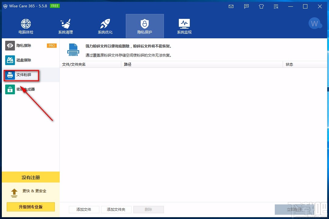Switch to the 系统清理 tab
The height and width of the screenshot is (219, 329).
[x=65, y=26]
